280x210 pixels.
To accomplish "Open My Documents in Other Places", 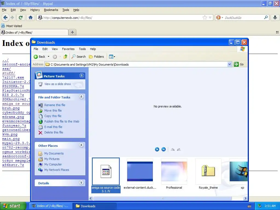I will tap(54, 153).
